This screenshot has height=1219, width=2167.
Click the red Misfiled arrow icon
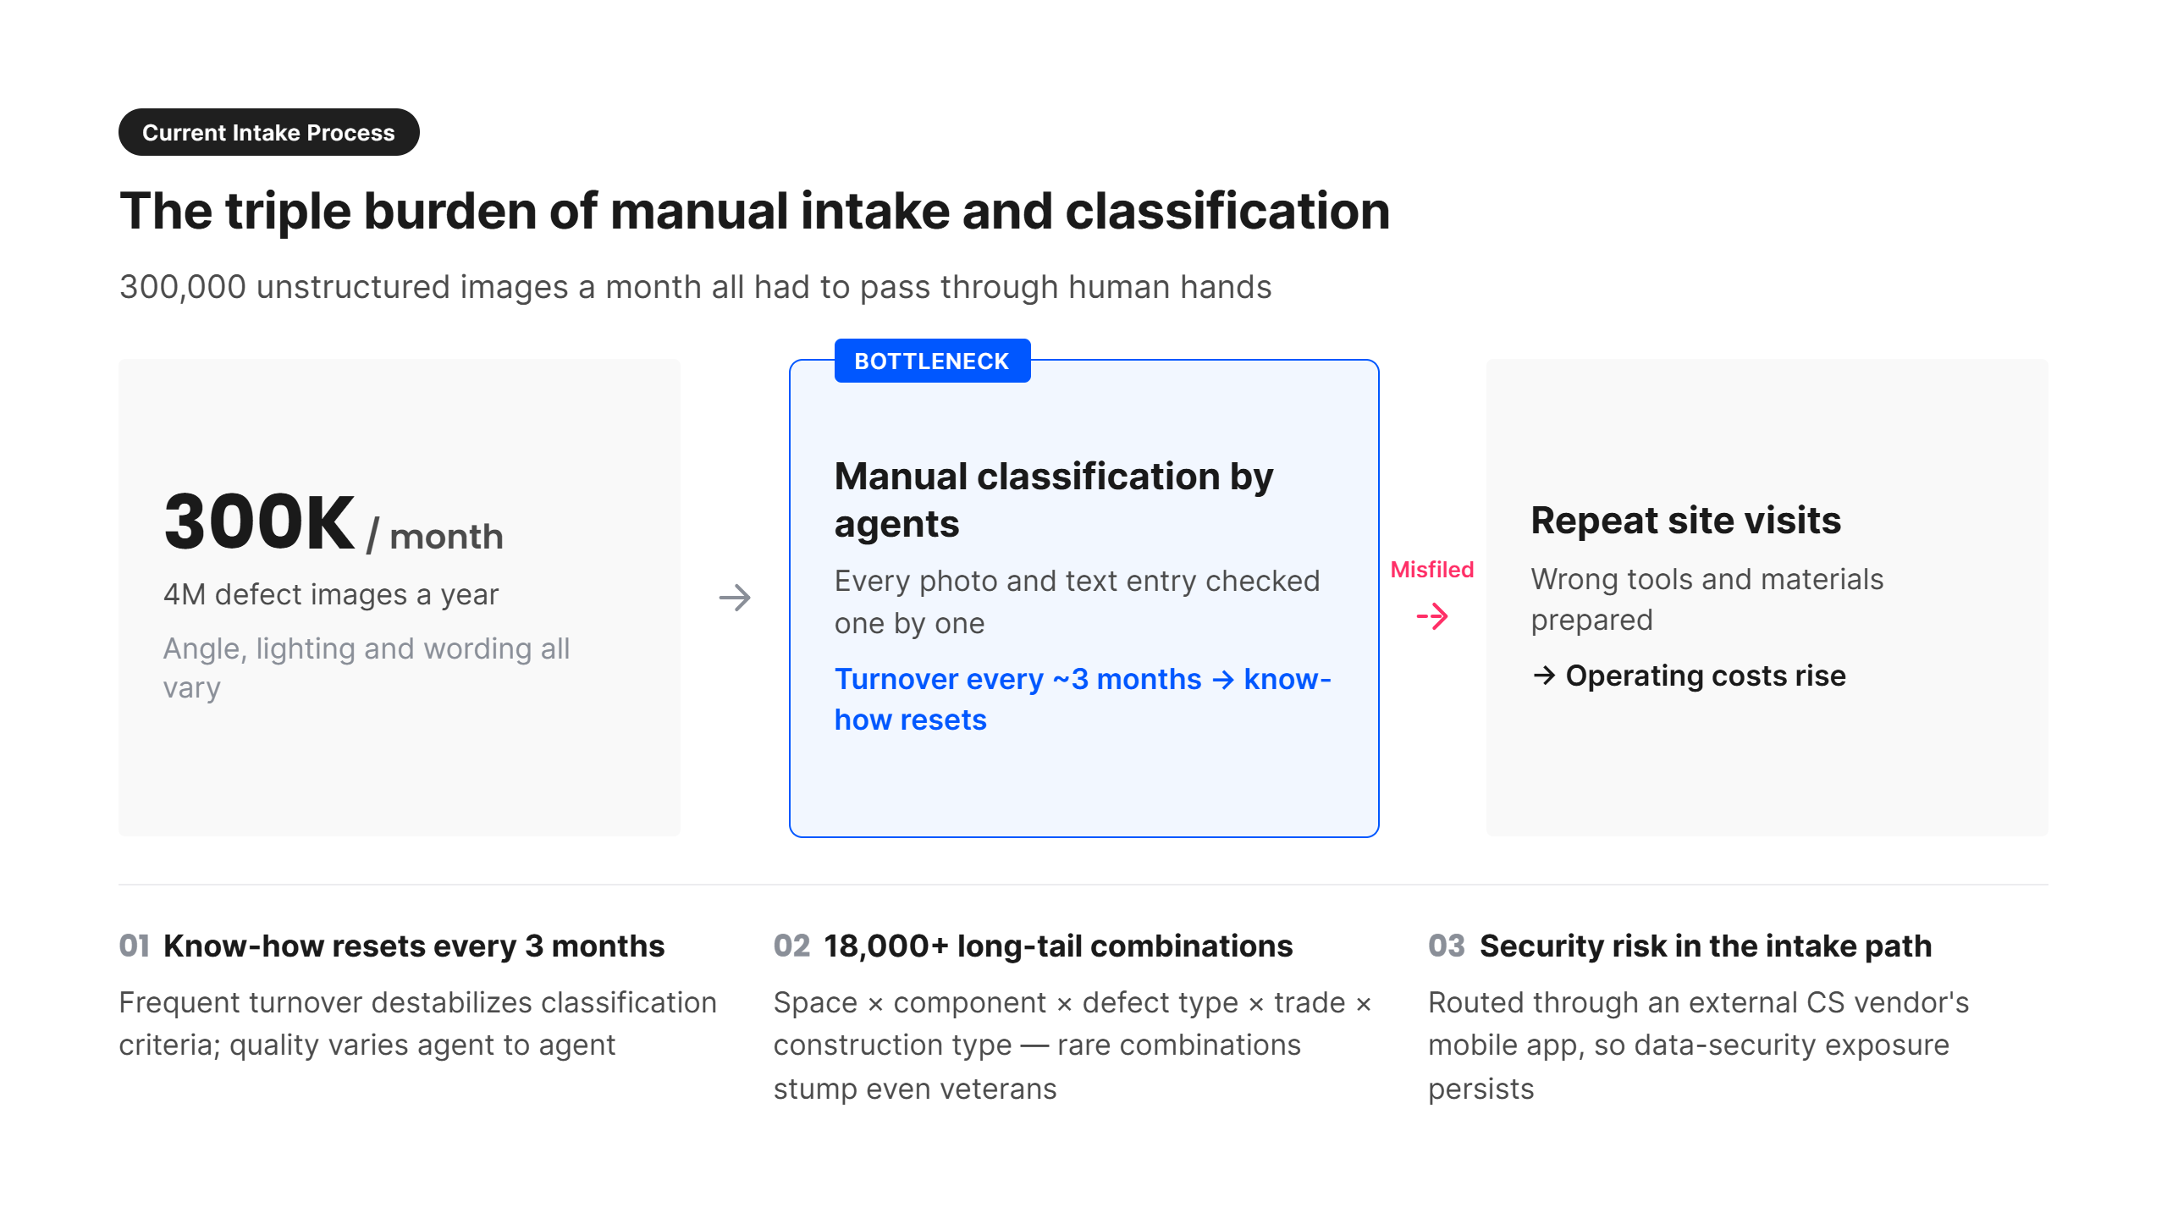pos(1432,616)
